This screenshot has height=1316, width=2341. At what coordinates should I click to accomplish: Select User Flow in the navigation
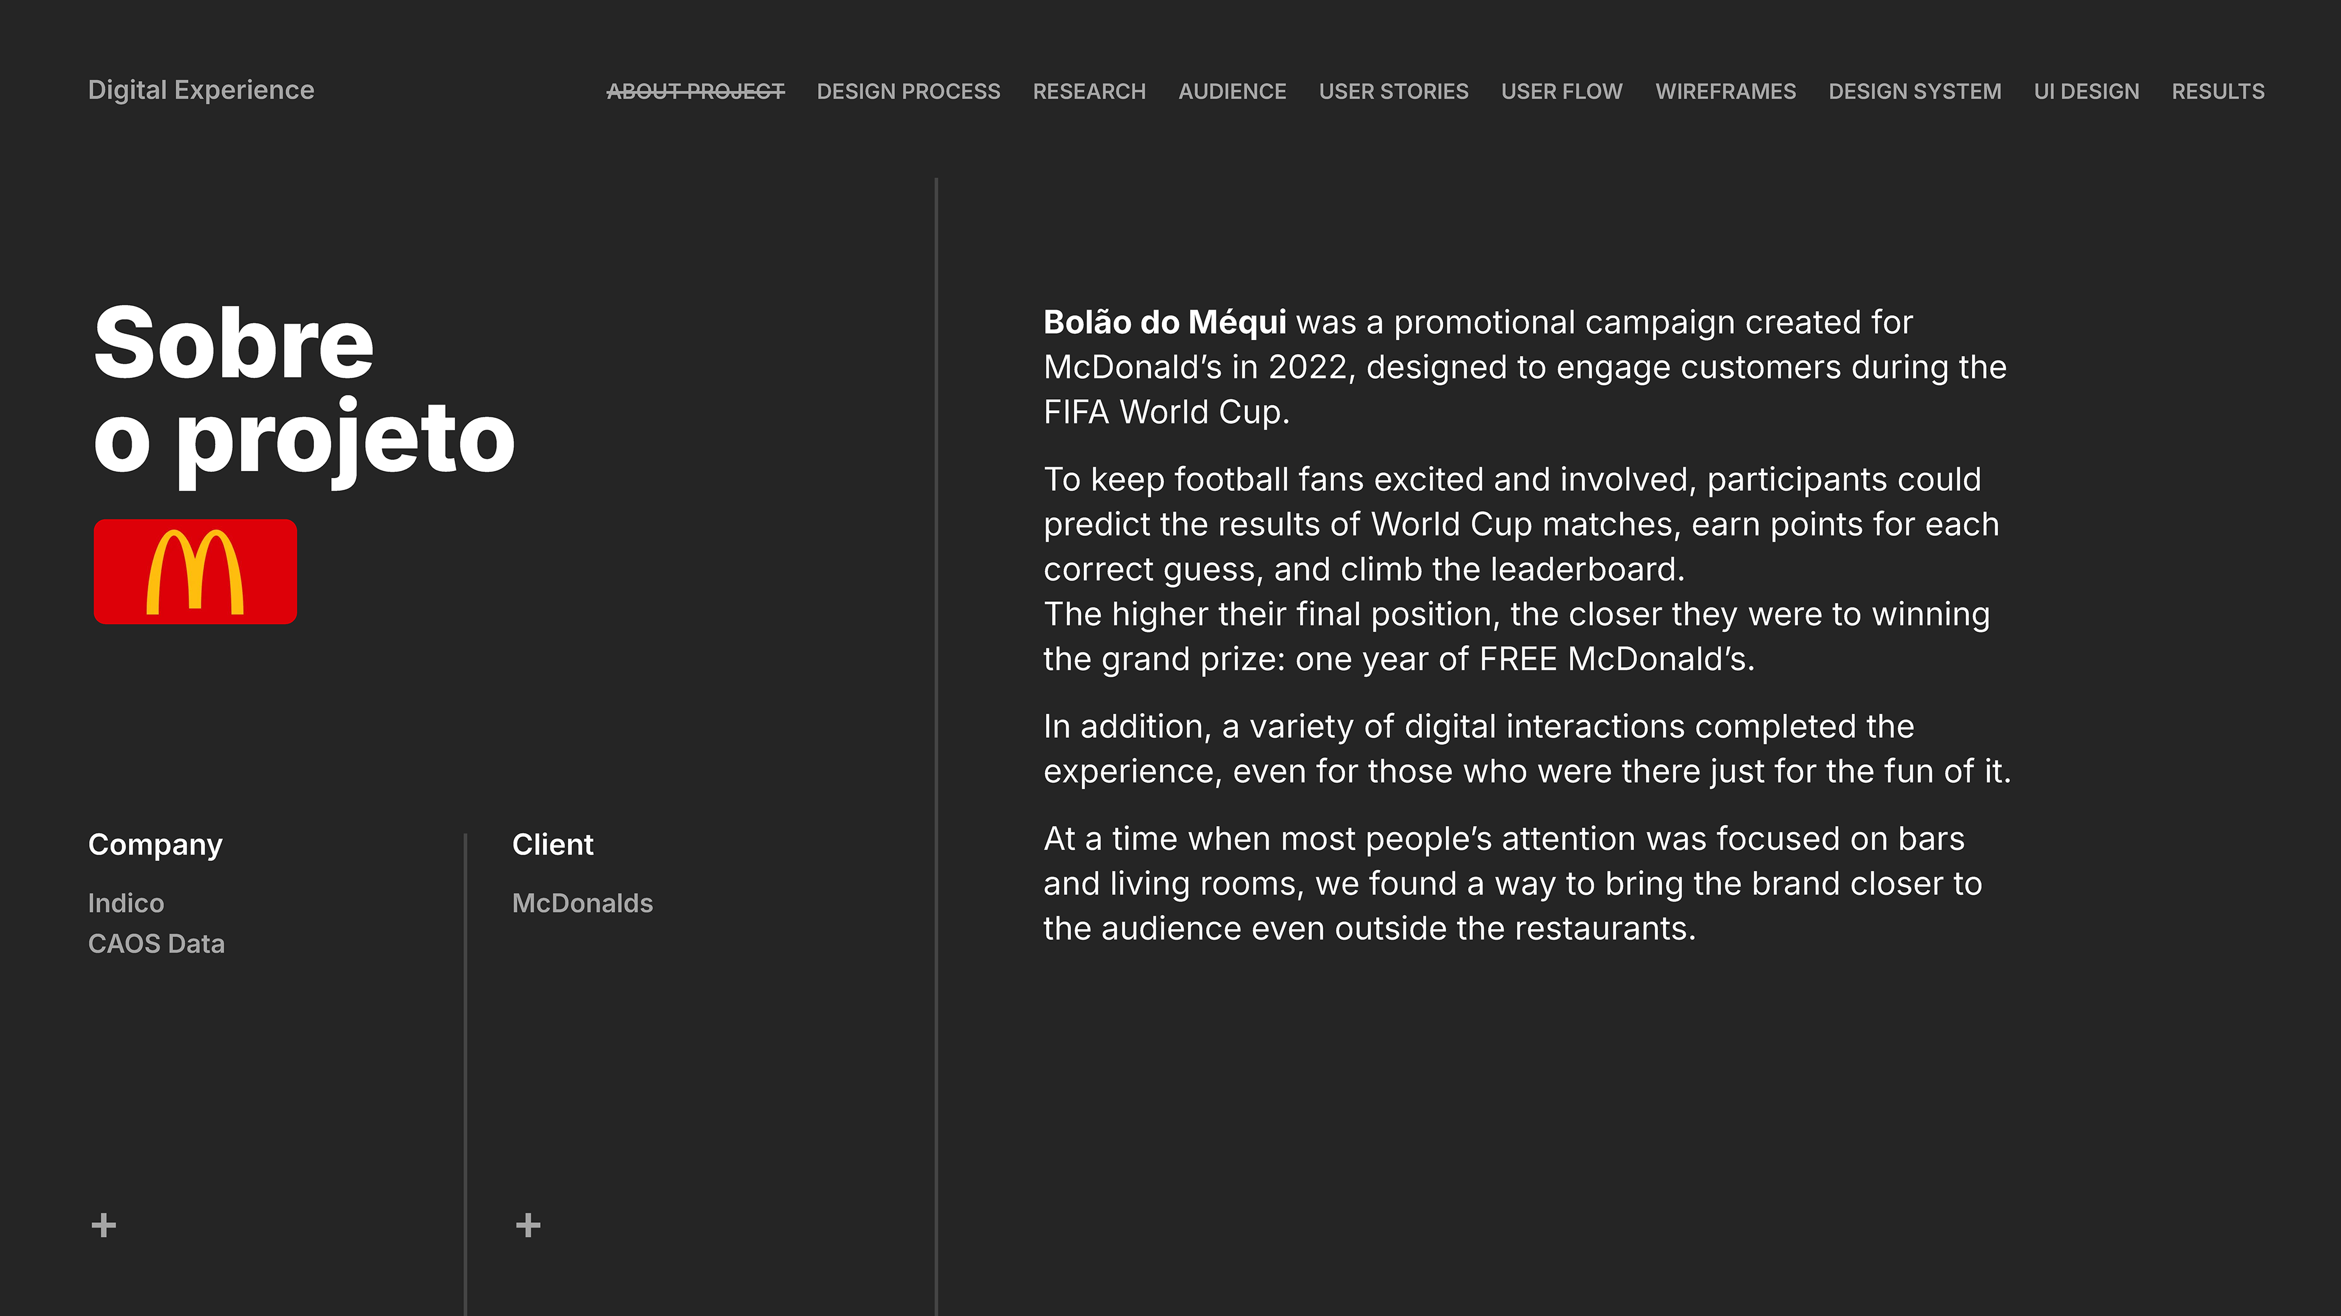tap(1561, 92)
